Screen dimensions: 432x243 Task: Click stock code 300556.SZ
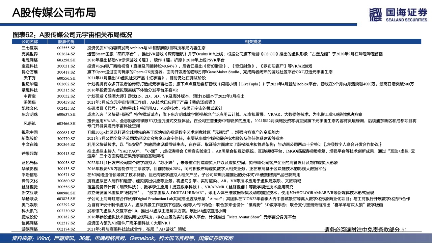click(x=66, y=187)
